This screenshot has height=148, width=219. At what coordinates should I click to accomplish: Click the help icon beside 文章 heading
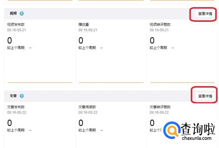click(22, 96)
